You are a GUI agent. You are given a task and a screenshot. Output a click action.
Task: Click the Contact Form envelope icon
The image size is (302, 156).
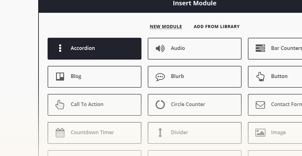pos(260,105)
